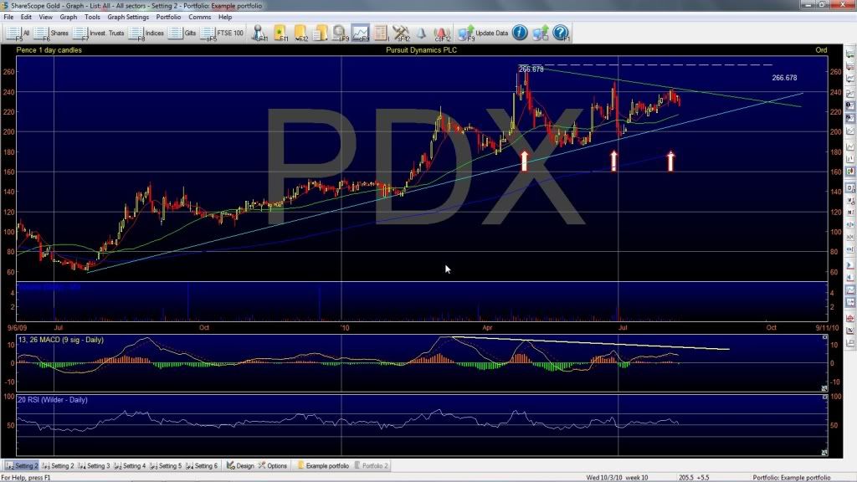Open the Gilts list toolbar button
The image size is (857, 482).
(x=182, y=33)
